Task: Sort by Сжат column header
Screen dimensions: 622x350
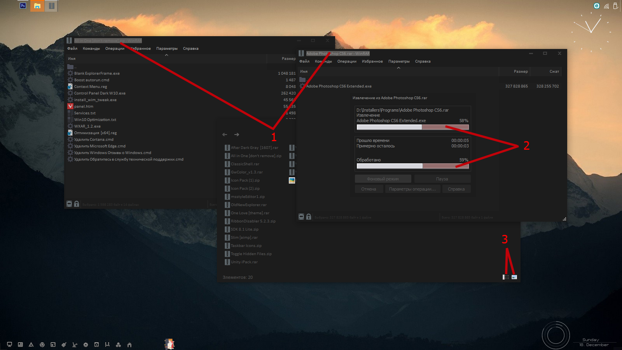Action: click(x=546, y=72)
